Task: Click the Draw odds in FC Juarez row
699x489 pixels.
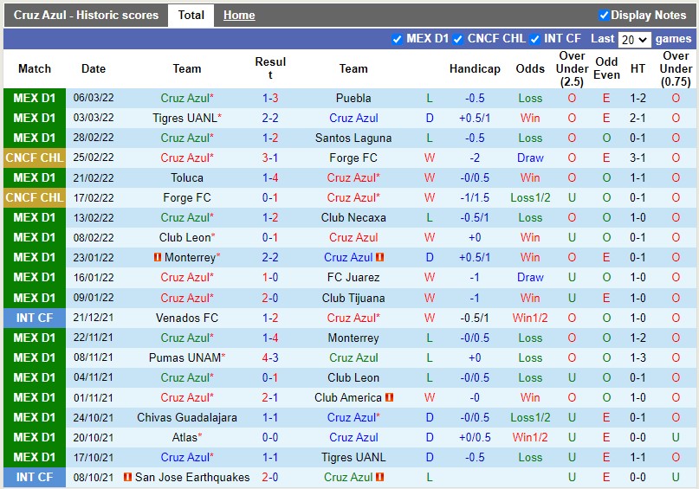Action: [530, 278]
